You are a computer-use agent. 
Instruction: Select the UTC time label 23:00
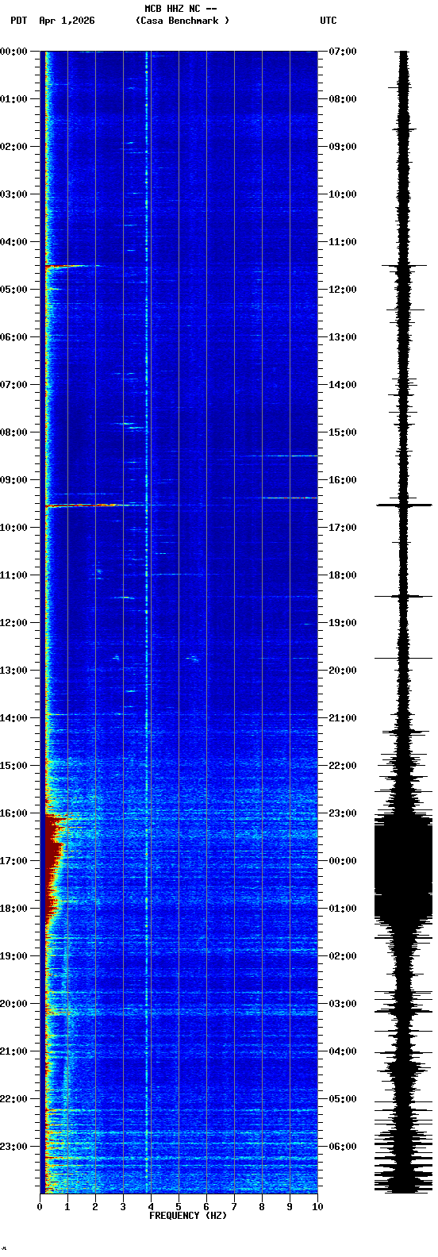coord(343,813)
